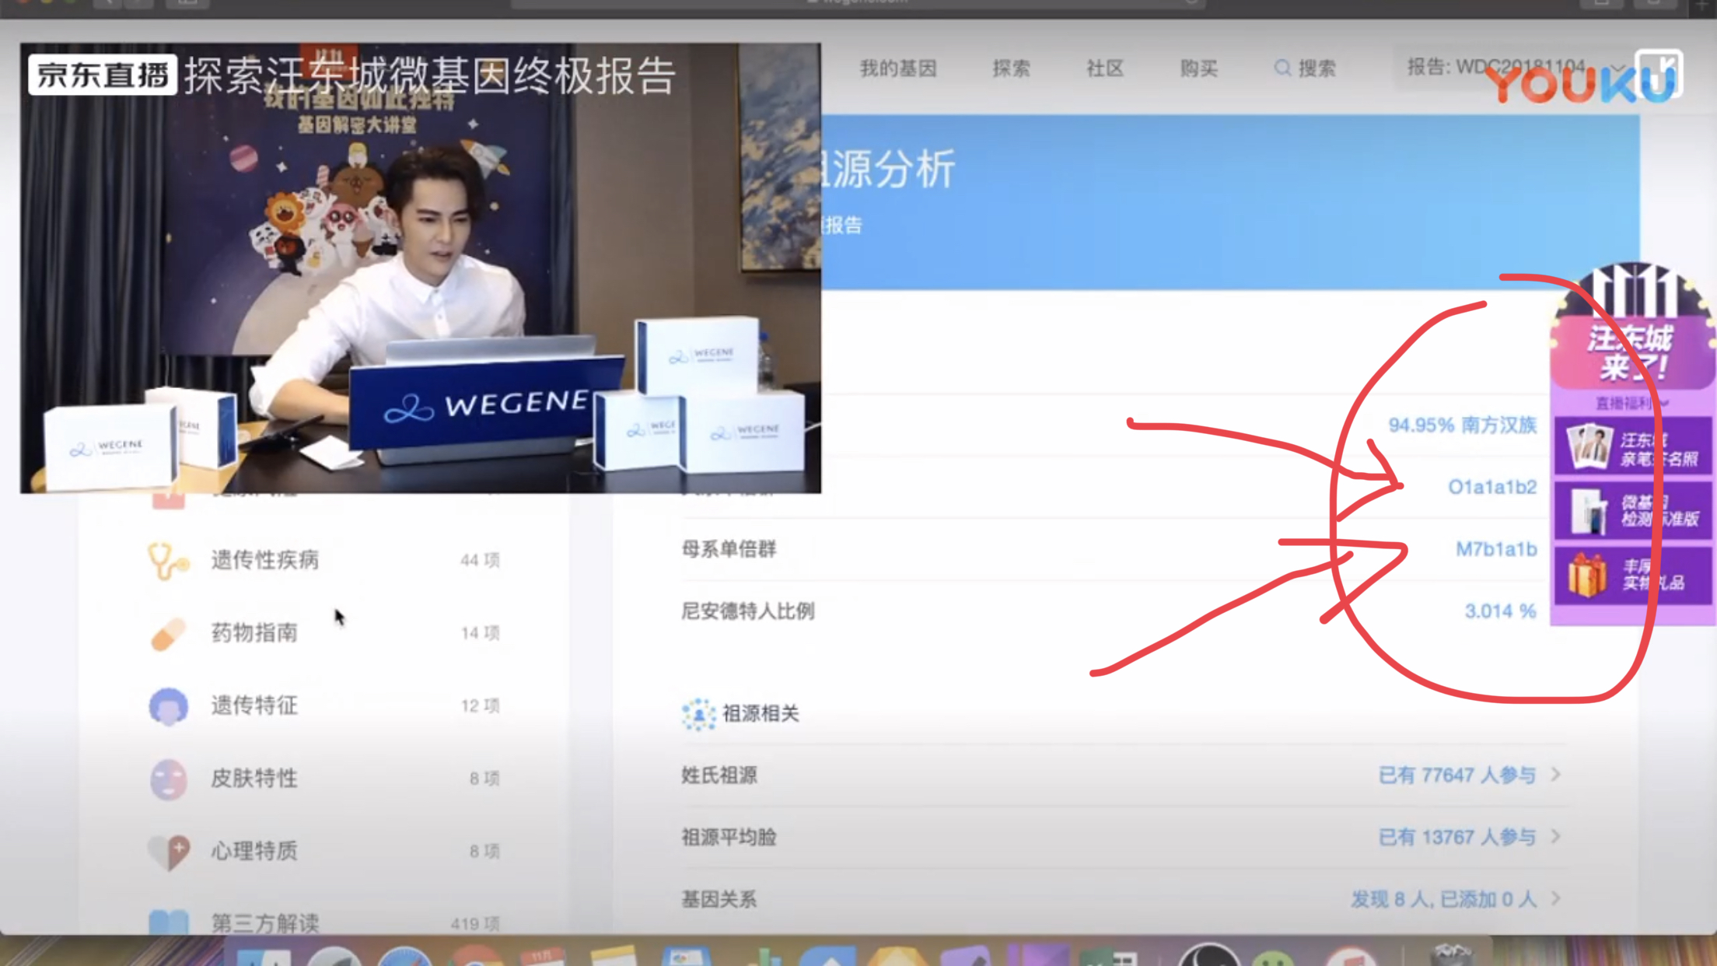Click the 祖源相关 section icon
The height and width of the screenshot is (966, 1717).
pos(698,713)
